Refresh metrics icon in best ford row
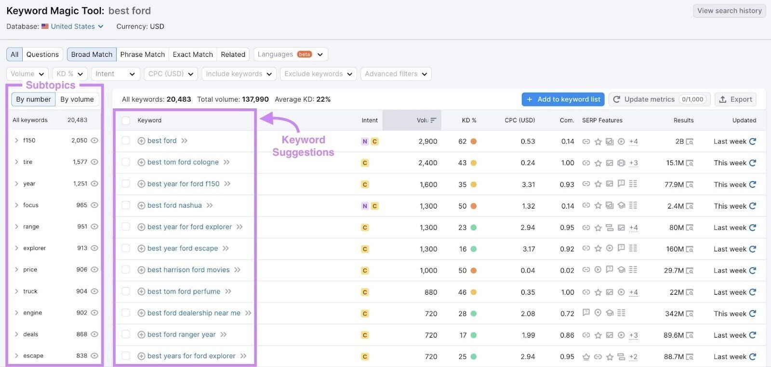This screenshot has height=367, width=771. tap(753, 142)
